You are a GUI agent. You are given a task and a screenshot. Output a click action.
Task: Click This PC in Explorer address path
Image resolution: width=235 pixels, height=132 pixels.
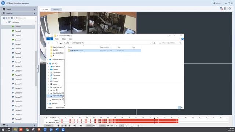(x=66, y=43)
